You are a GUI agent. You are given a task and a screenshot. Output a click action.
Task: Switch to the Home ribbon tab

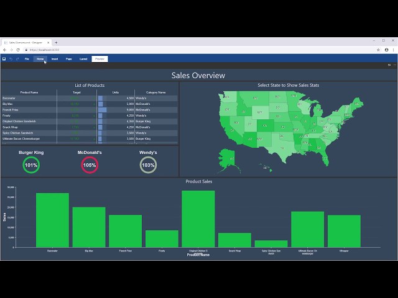pos(40,59)
